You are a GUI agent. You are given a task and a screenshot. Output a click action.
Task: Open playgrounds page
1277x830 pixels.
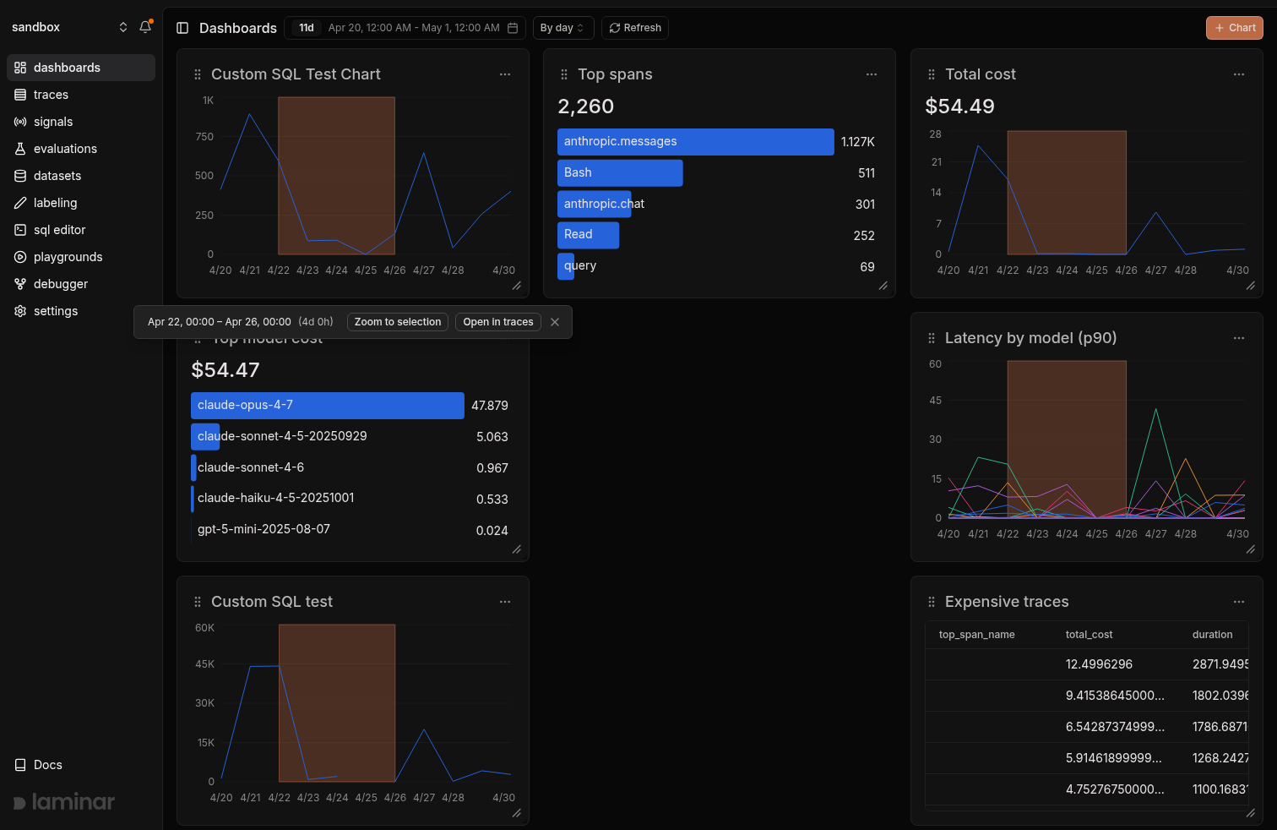tap(81, 257)
